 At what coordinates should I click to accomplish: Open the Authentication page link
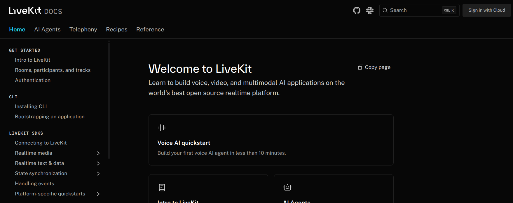(x=33, y=80)
